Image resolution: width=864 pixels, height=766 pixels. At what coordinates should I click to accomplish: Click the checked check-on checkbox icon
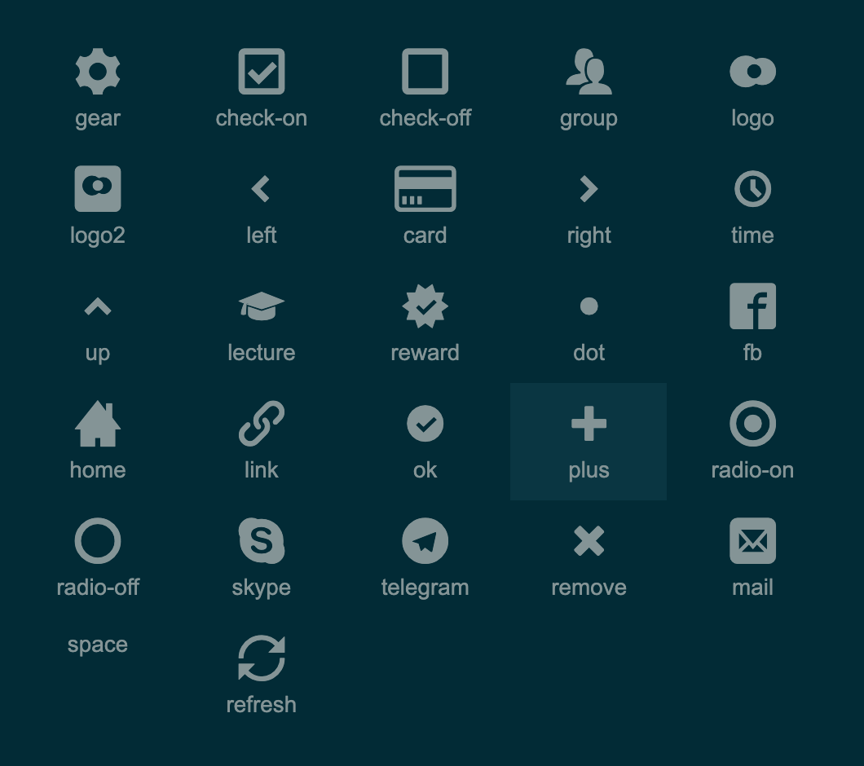click(x=262, y=72)
